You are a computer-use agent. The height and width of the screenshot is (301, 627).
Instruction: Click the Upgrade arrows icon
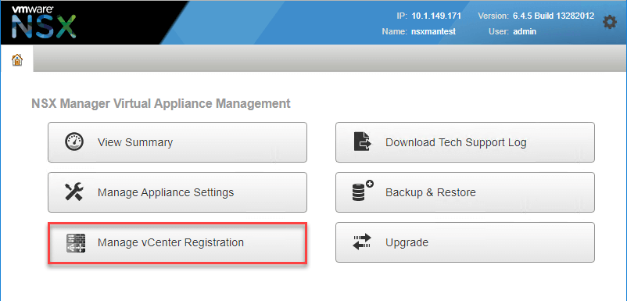(362, 242)
